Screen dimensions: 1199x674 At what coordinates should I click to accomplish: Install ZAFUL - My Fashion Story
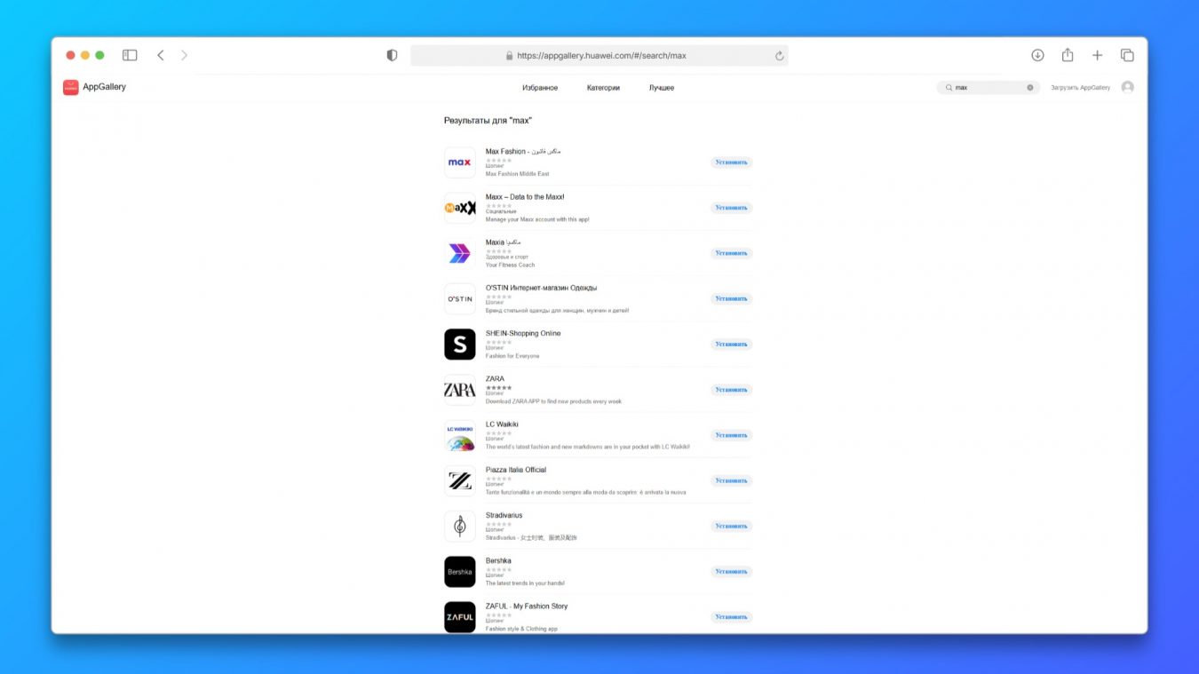pyautogui.click(x=731, y=617)
